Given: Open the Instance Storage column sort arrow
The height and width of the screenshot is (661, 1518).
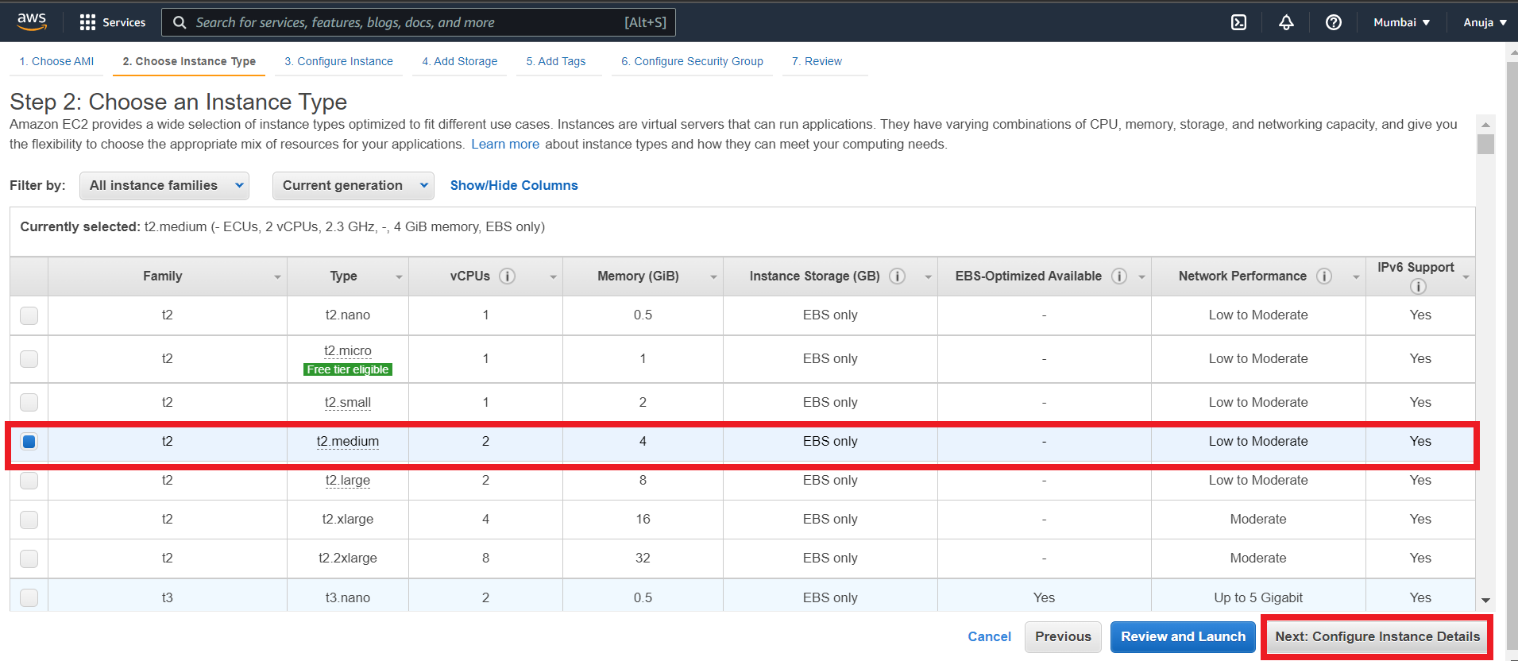Looking at the screenshot, I should click(928, 277).
